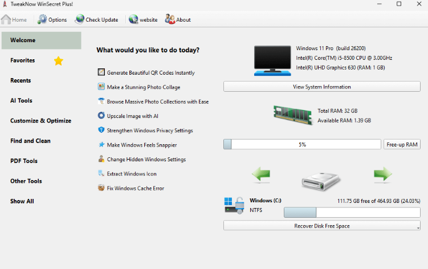This screenshot has width=428, height=269.
Task: Click the 'Intel(R) UHD Graphics 630' text
Action: pyautogui.click(x=326, y=67)
